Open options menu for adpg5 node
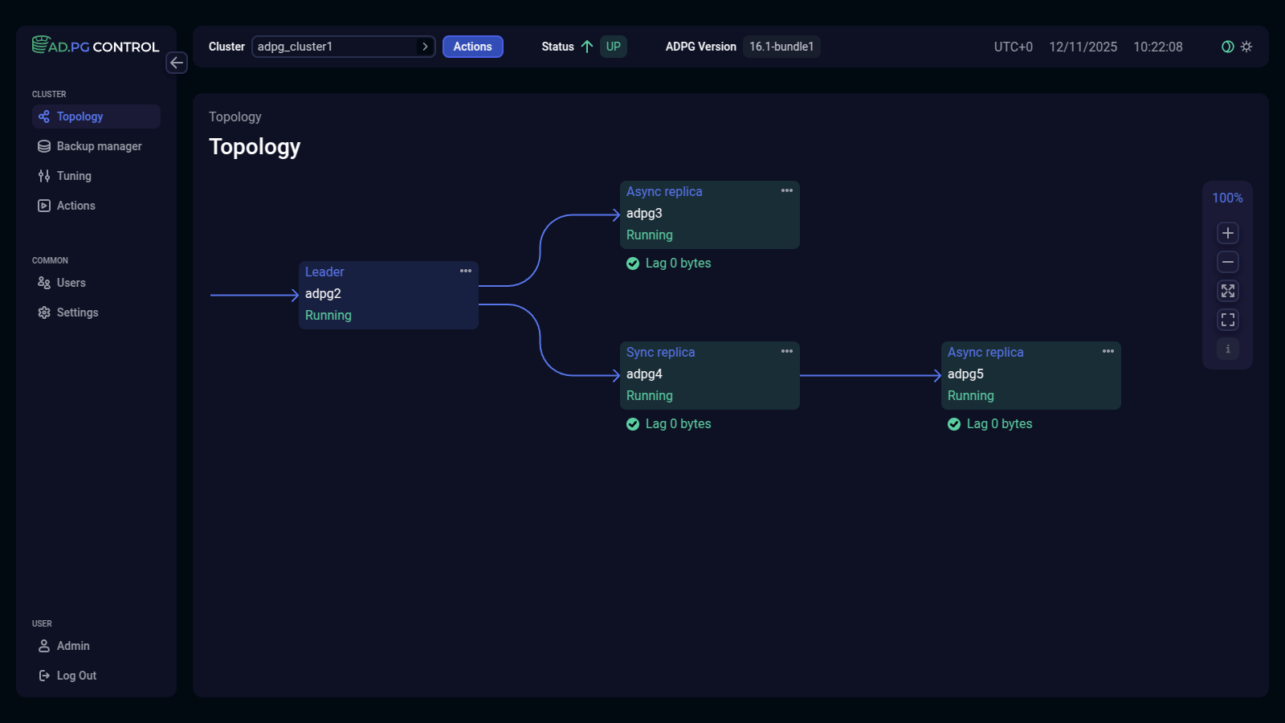Viewport: 1285px width, 723px height. pos(1108,352)
